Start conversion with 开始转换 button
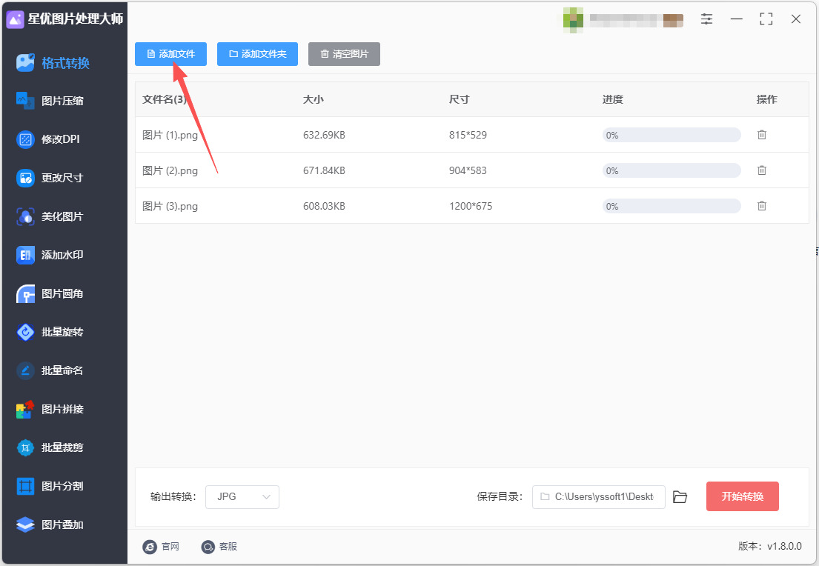 click(x=742, y=496)
